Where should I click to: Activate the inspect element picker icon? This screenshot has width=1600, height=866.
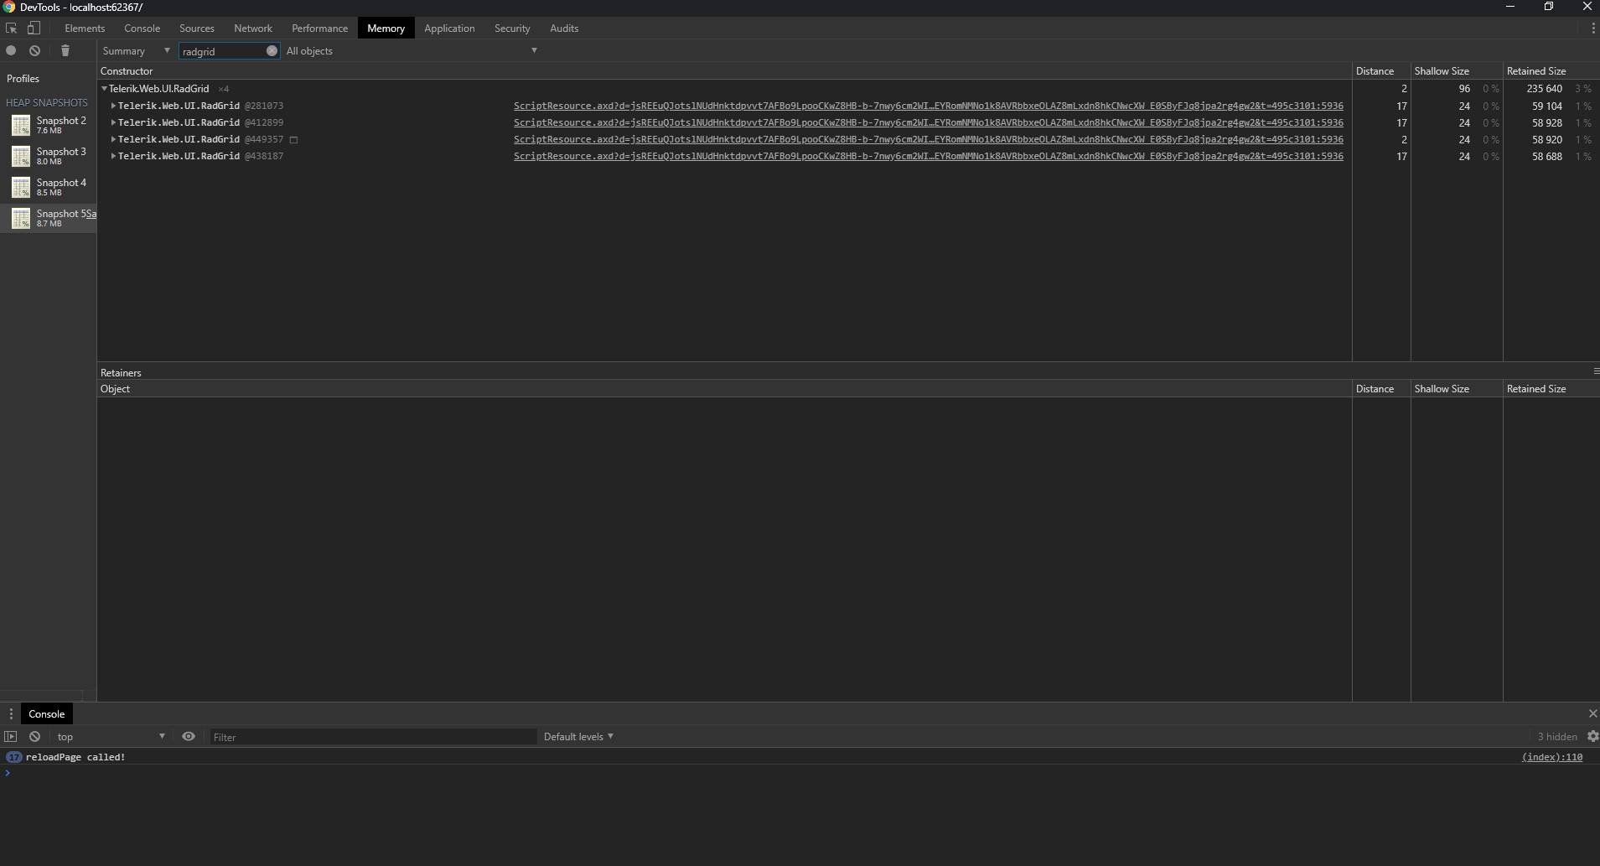pyautogui.click(x=12, y=29)
